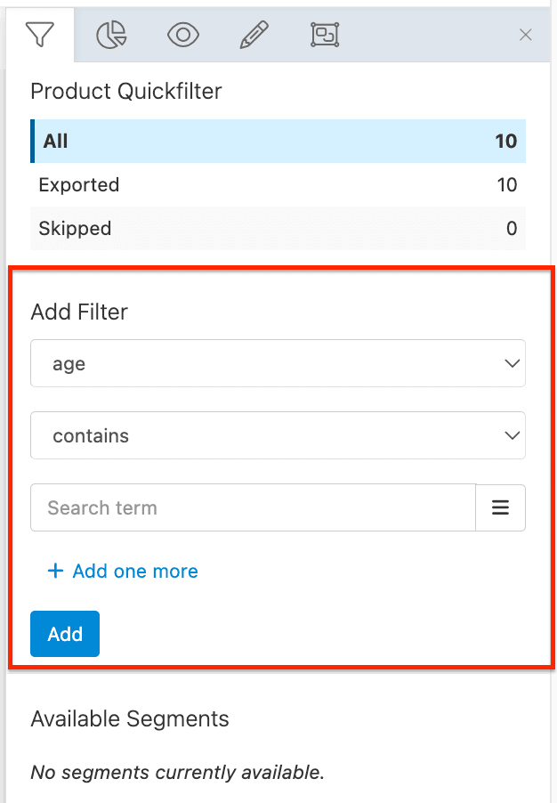Image resolution: width=557 pixels, height=803 pixels.
Task: Open the list menu beside Search term
Action: [501, 507]
